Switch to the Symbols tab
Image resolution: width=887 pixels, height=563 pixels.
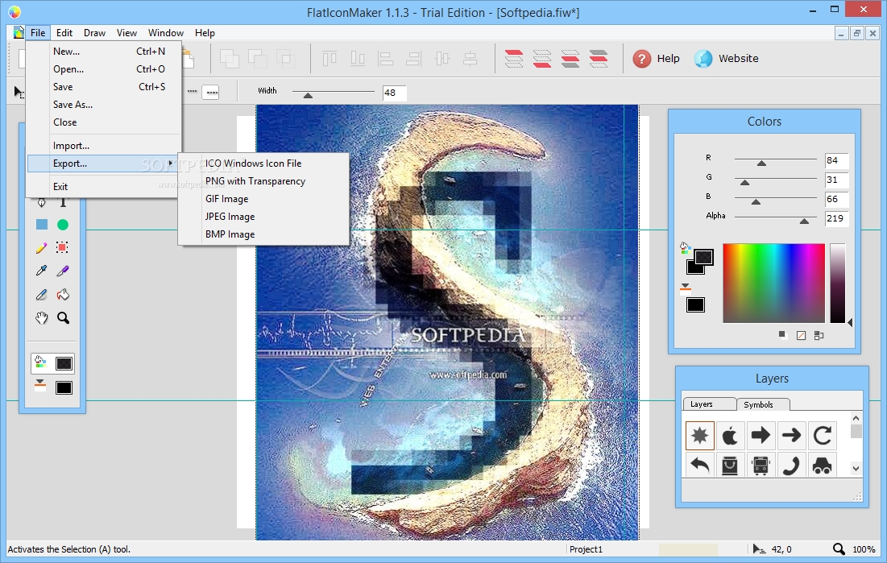(x=763, y=404)
